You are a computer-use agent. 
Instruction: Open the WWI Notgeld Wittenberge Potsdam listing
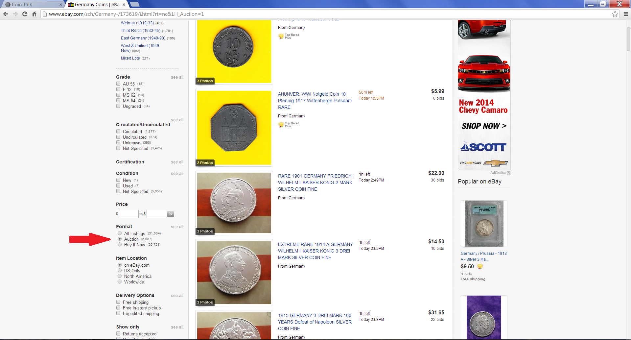click(x=315, y=101)
